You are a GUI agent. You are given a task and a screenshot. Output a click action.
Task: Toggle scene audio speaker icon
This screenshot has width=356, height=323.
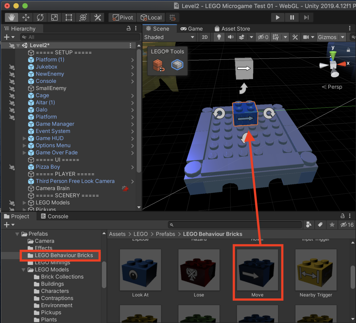coord(231,37)
